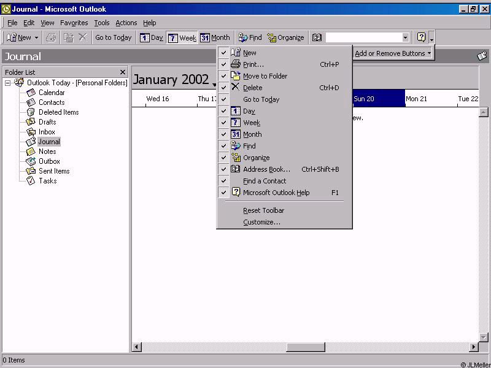
Task: Click the Find a Contact text field
Action: coord(363,37)
